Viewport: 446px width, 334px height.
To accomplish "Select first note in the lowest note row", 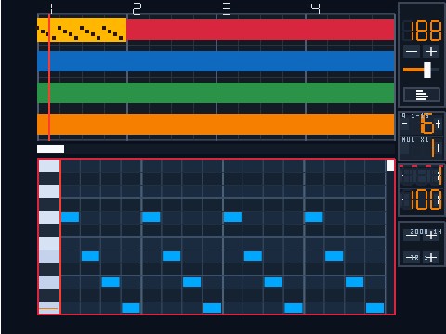I will point(131,308).
